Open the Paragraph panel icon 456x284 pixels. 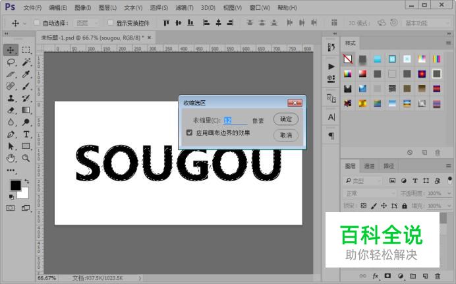pyautogui.click(x=331, y=136)
